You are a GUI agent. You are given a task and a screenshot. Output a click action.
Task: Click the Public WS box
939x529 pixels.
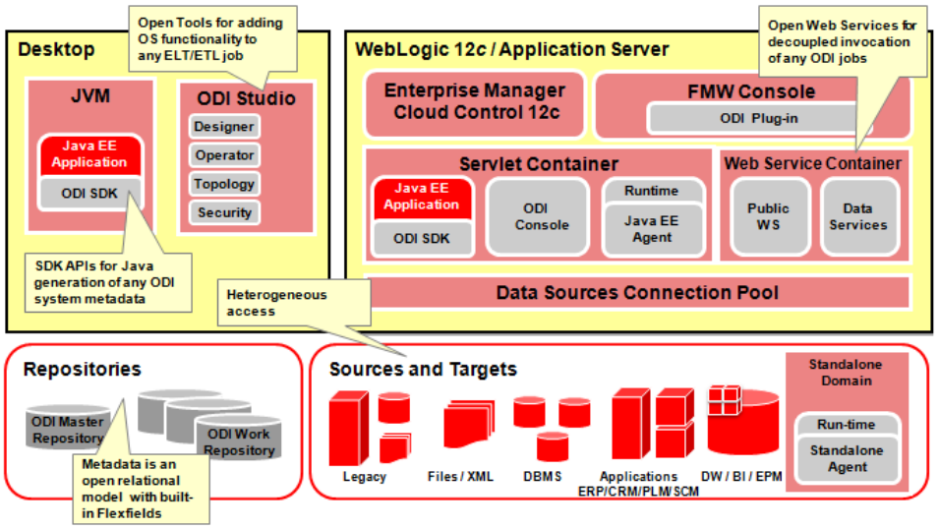click(769, 216)
